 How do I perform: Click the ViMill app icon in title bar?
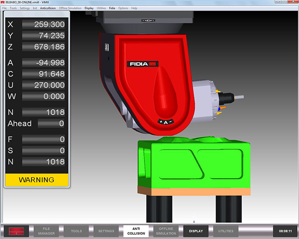coord(3,2)
